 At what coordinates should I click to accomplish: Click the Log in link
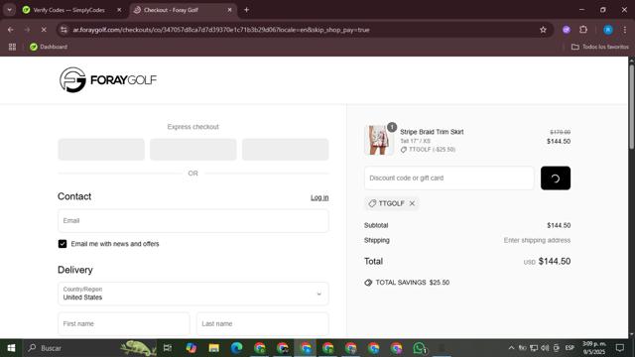point(319,197)
